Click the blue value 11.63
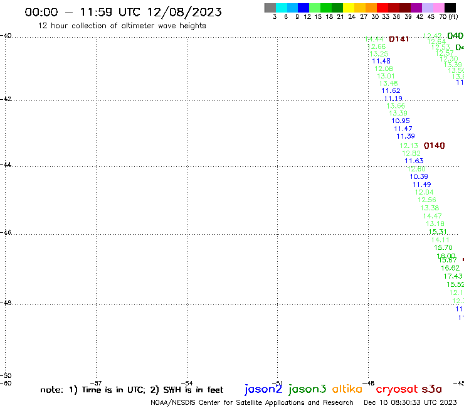 click(x=414, y=161)
